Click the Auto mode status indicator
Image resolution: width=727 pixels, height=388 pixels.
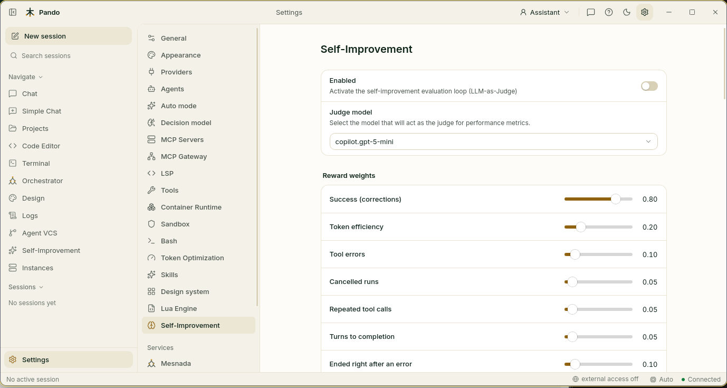[x=662, y=379]
